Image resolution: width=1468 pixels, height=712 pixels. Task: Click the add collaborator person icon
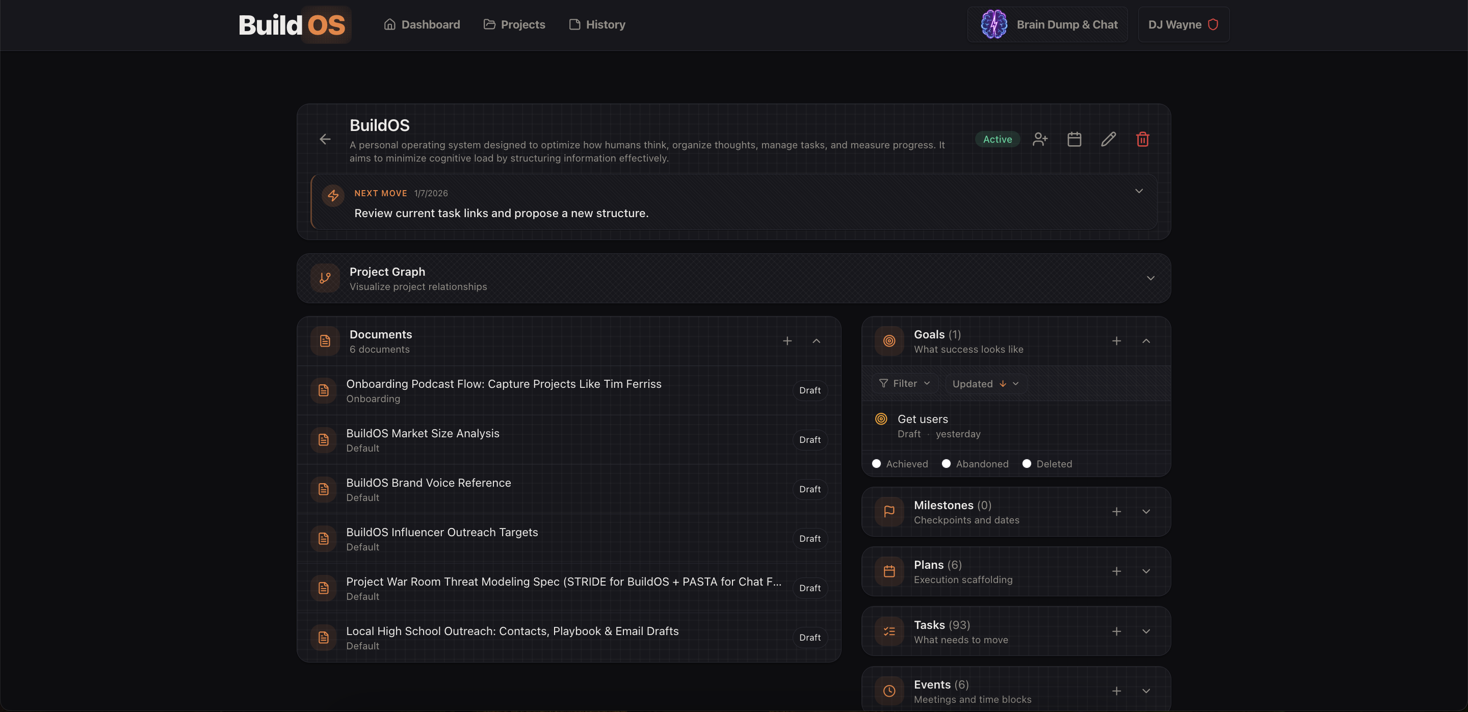[1039, 140]
